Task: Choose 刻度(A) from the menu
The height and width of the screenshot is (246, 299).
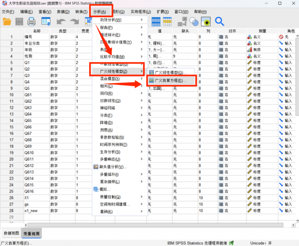Action: pyautogui.click(x=106, y=130)
